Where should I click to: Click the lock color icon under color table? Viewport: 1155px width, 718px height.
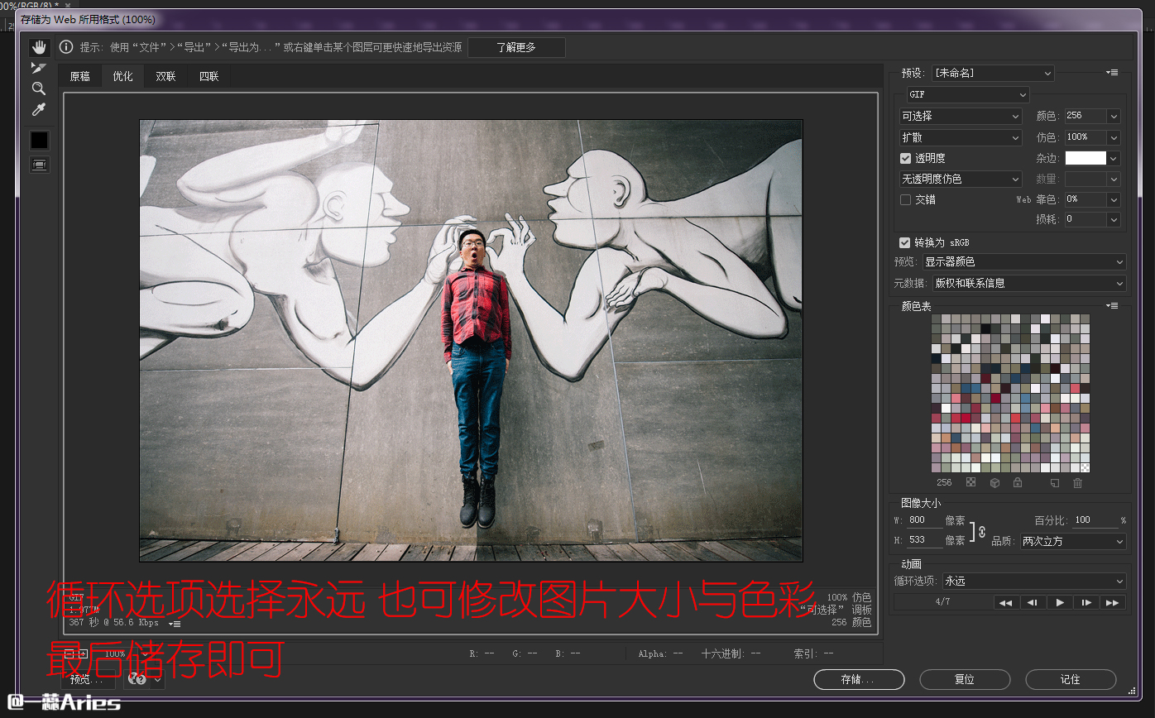(x=1018, y=483)
